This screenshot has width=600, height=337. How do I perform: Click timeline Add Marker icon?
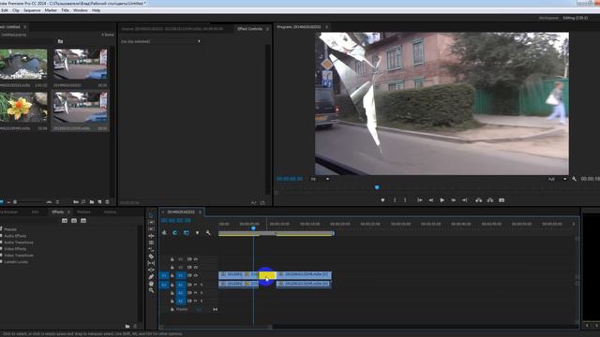coord(198,233)
